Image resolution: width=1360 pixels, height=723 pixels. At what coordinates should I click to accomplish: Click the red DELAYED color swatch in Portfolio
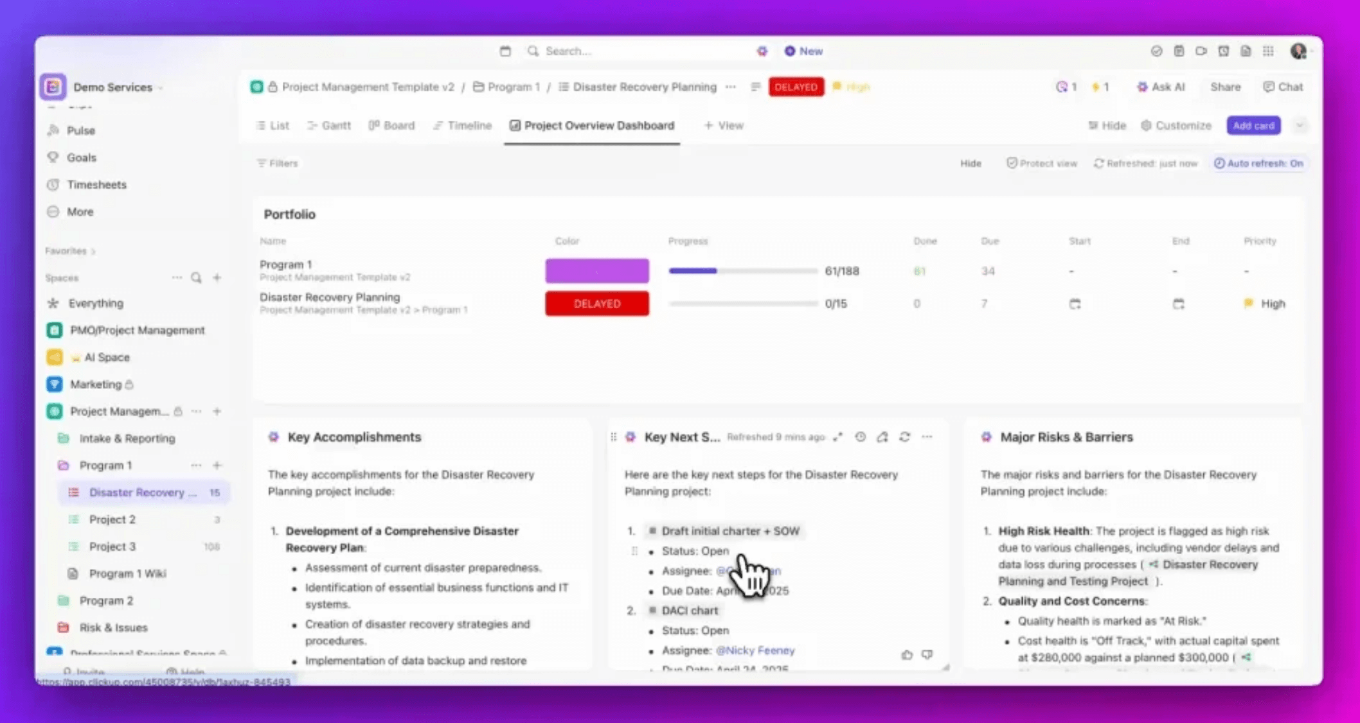[x=596, y=304]
